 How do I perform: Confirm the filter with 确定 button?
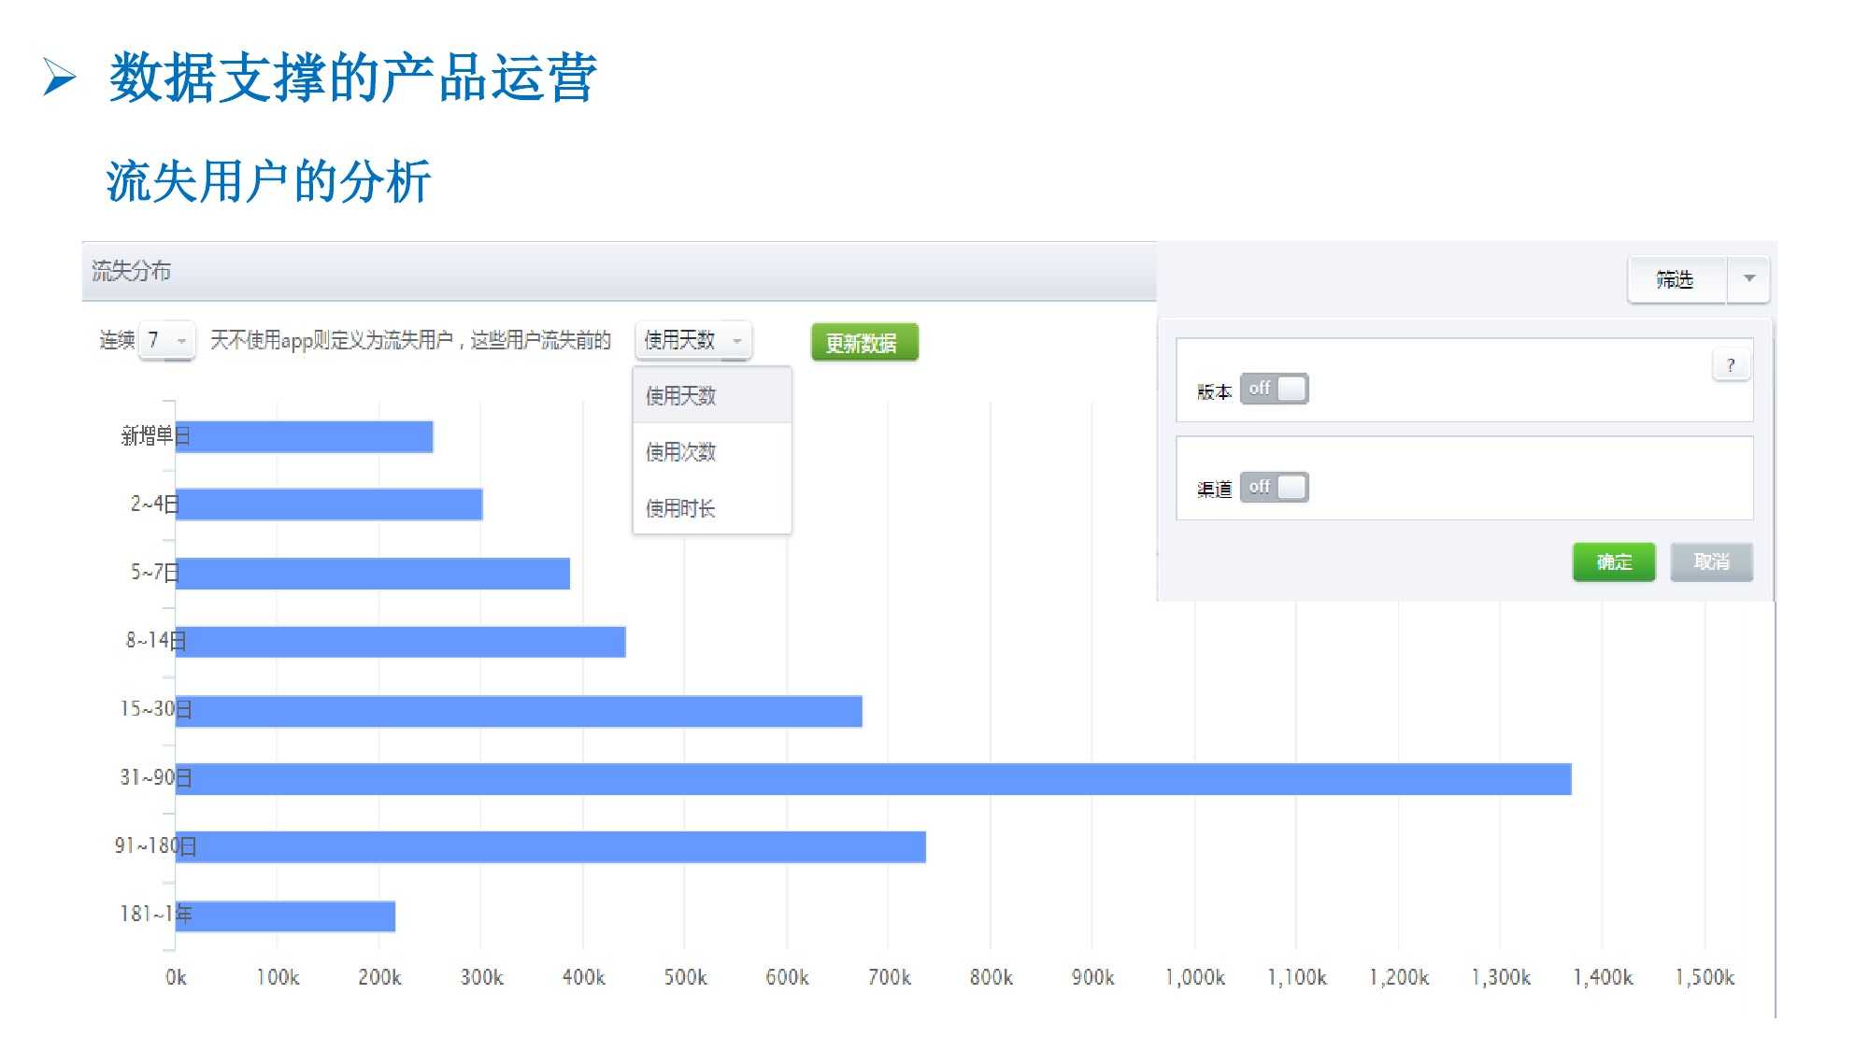(x=1613, y=561)
